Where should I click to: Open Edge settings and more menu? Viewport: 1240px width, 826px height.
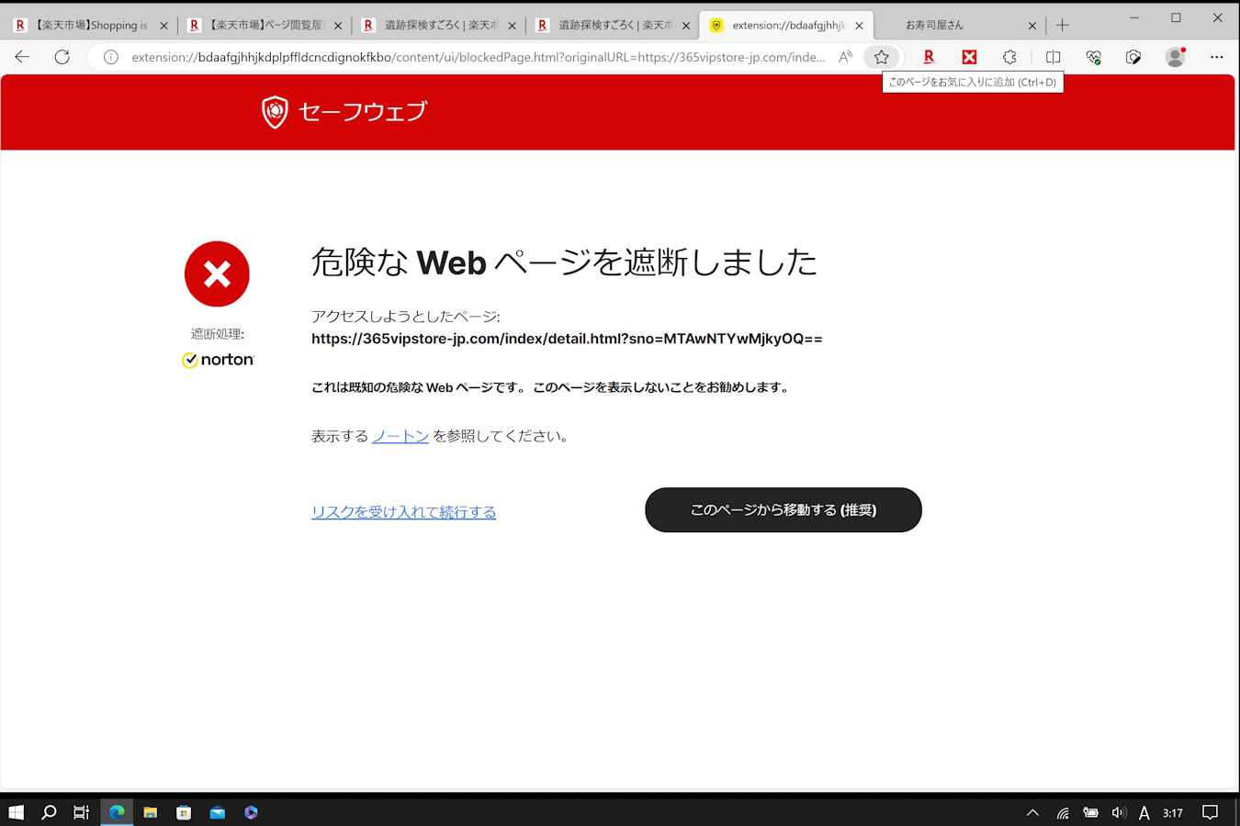click(1216, 57)
